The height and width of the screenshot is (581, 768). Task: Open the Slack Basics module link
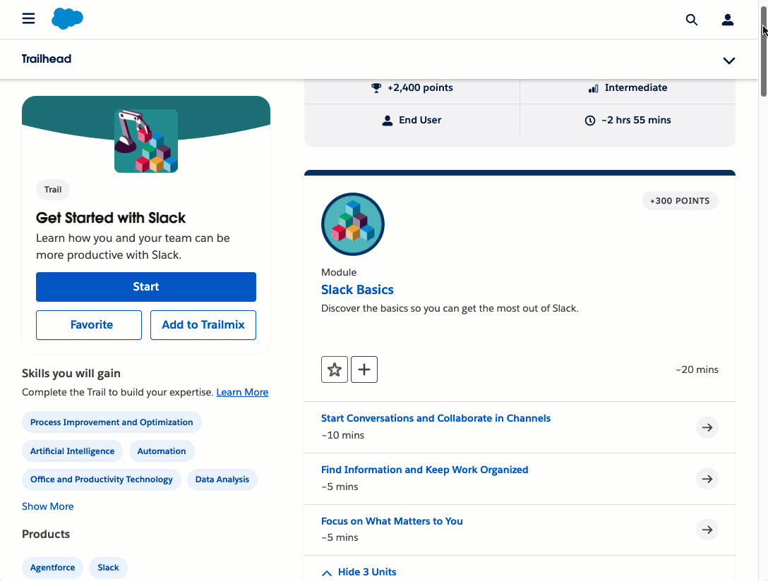coord(357,290)
